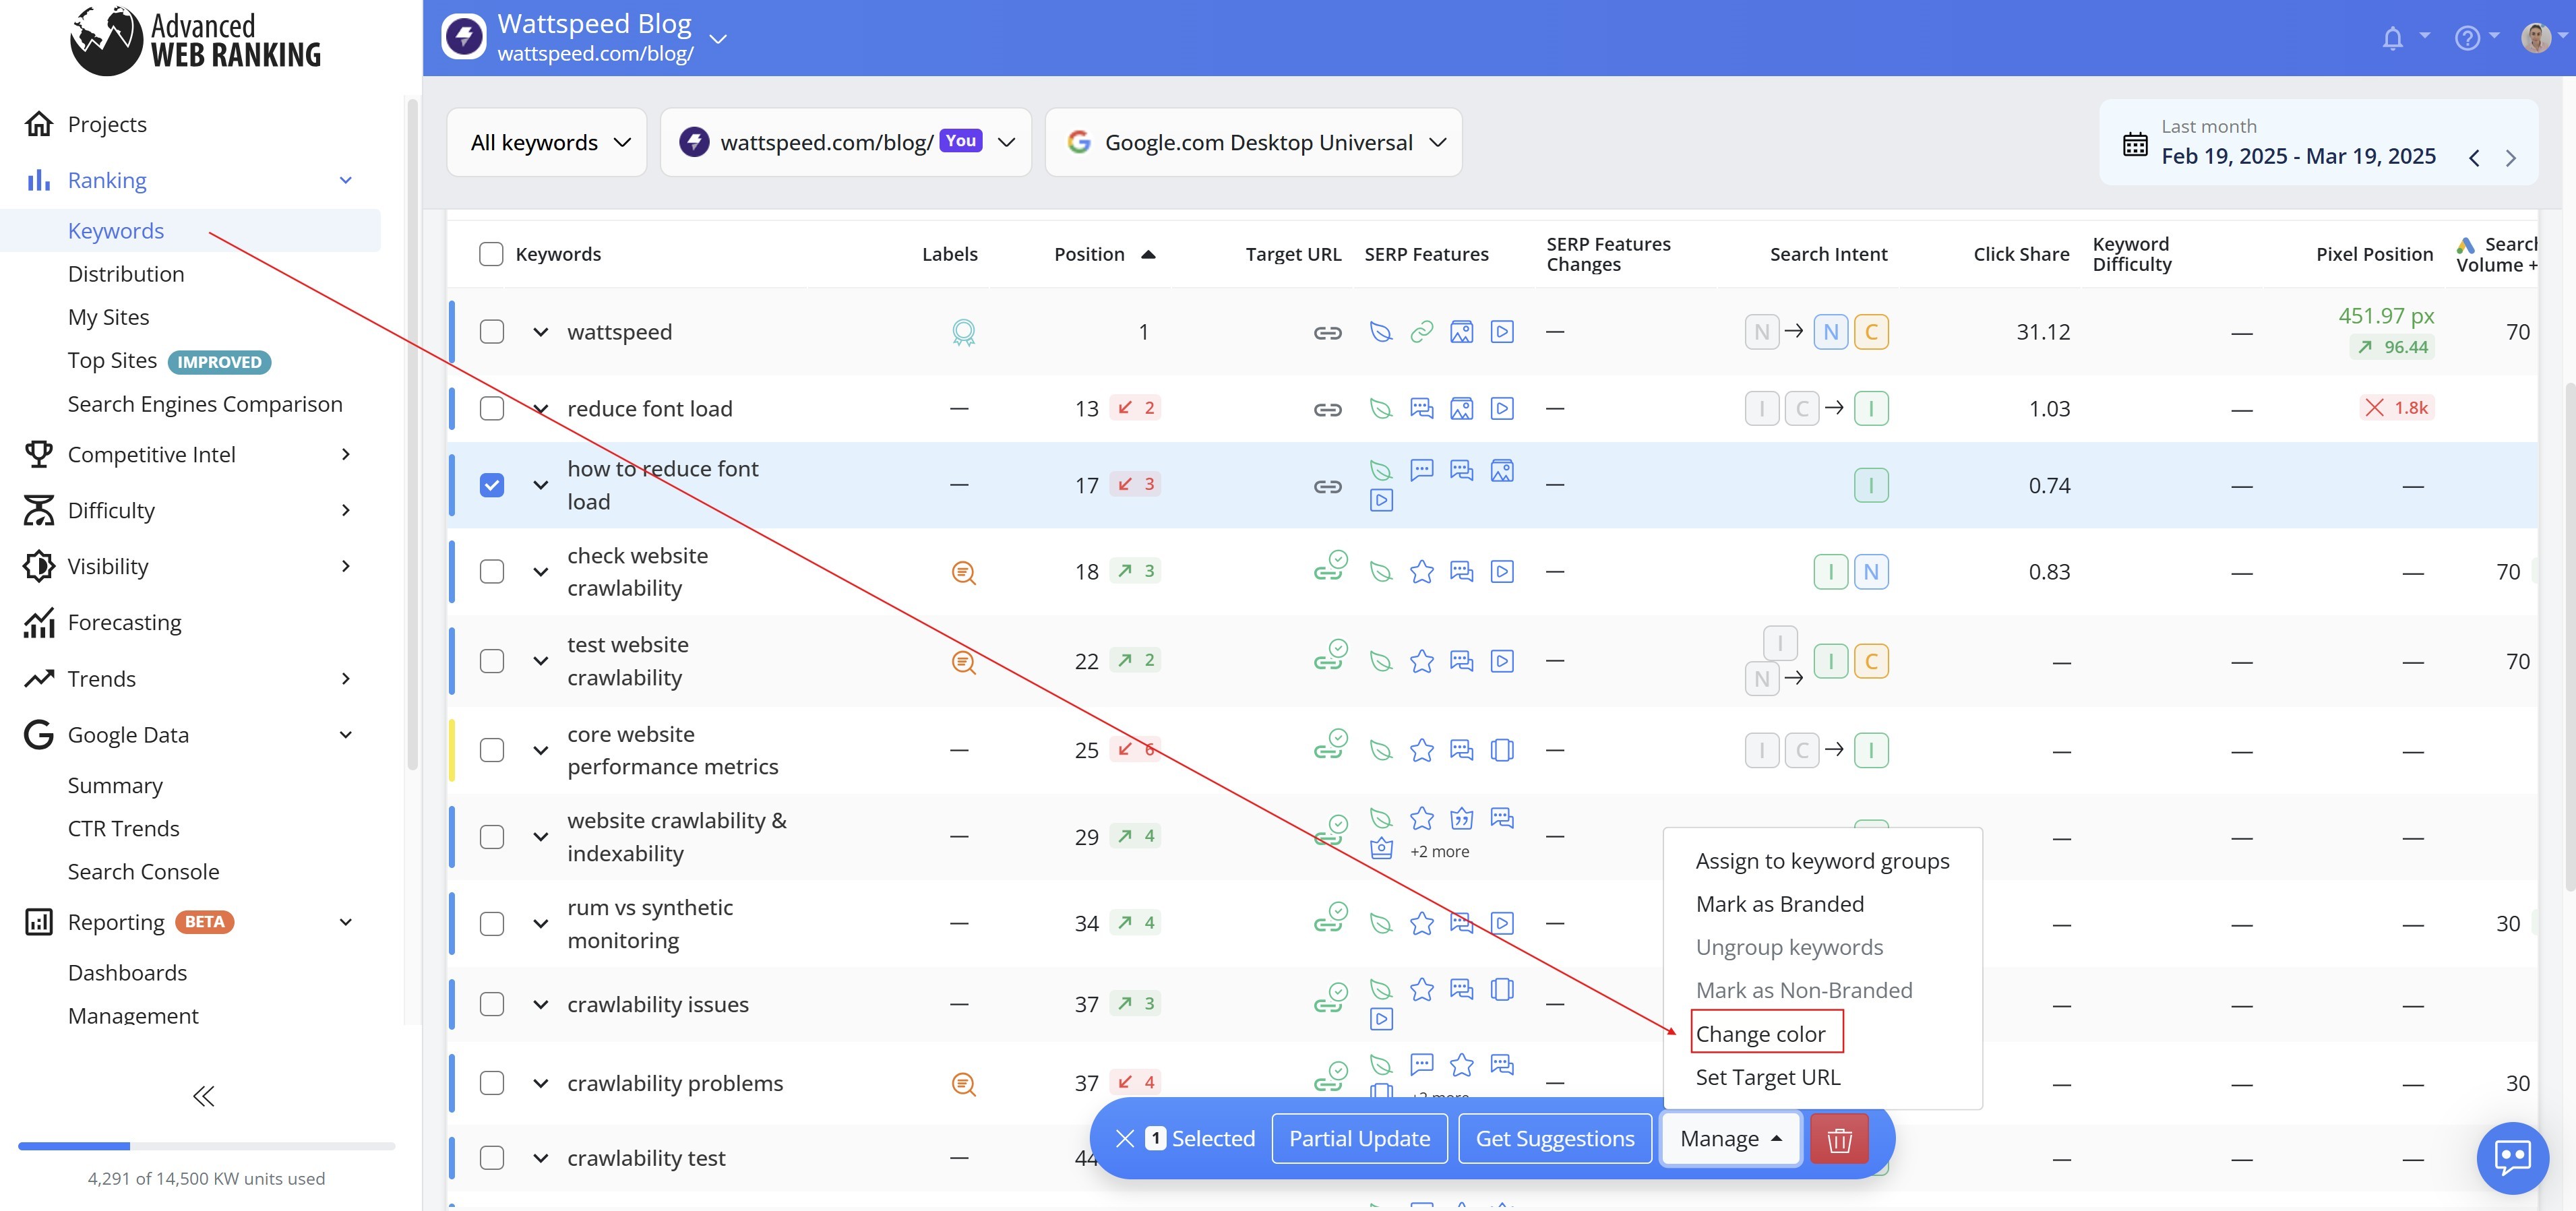This screenshot has width=2576, height=1211.
Task: Click the Click Share column header
Action: pyautogui.click(x=2021, y=254)
